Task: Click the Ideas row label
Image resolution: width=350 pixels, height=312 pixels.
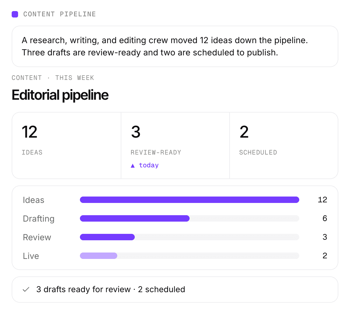Action: (x=34, y=200)
